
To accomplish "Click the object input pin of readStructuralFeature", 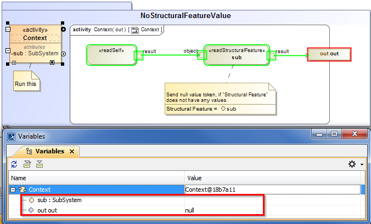I will (x=203, y=55).
